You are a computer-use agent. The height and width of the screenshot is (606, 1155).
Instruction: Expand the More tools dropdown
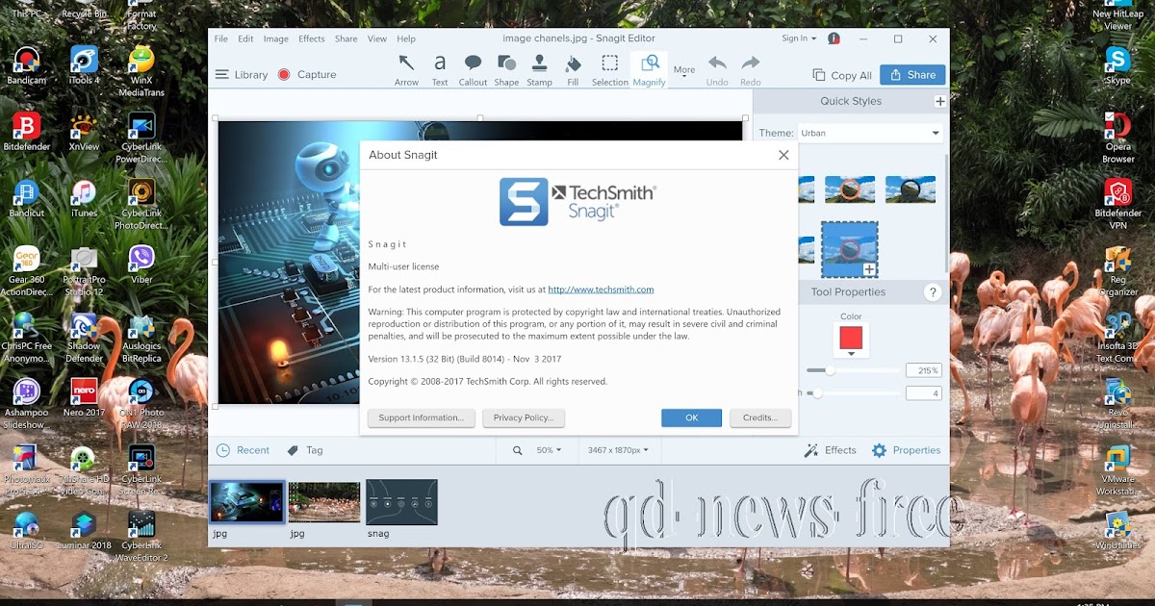pyautogui.click(x=684, y=71)
